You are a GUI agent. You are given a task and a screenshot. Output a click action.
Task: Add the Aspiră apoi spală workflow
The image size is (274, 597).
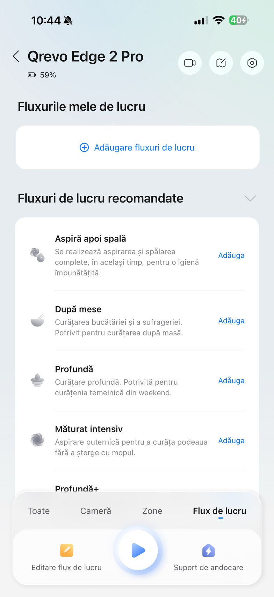231,255
